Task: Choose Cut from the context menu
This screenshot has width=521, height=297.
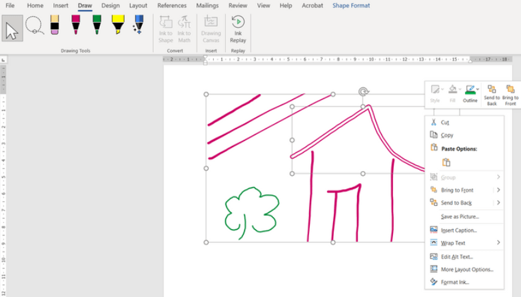Action: 444,123
